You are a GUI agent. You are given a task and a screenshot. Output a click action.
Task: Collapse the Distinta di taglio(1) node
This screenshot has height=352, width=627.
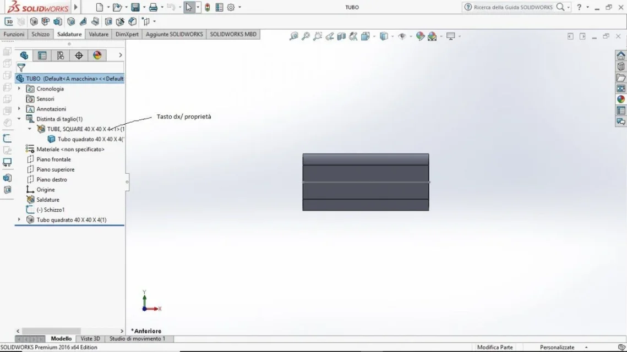click(x=19, y=119)
